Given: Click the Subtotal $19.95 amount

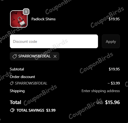Looking at the screenshot, I should [x=114, y=69].
